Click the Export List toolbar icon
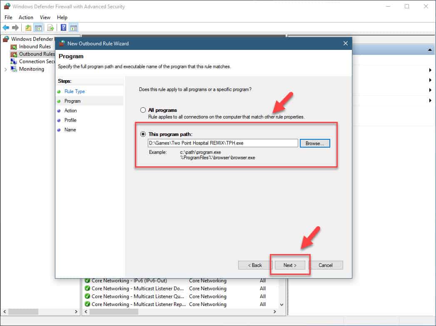The image size is (436, 326). tap(50, 27)
